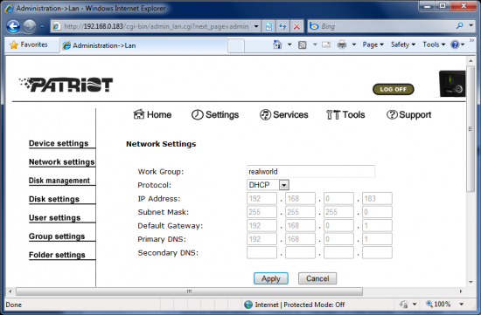This screenshot has height=315, width=481.
Task: Open the Services navigation tab
Action: 283,115
